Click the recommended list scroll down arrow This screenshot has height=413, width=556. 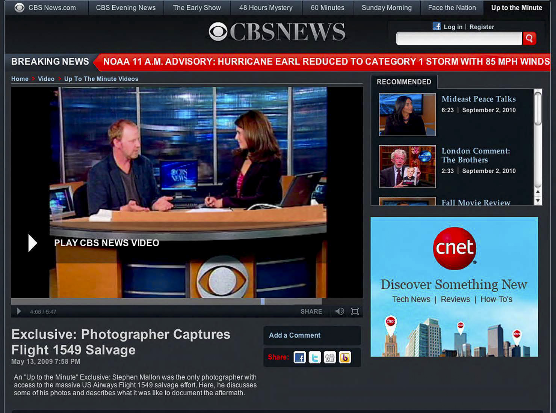coord(538,201)
